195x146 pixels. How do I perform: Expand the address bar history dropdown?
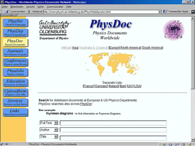(160, 12)
